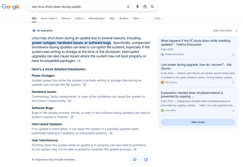Open source link icon under Interrupted Updates
Image resolution: width=243 pixels, height=167 pixels.
[111, 133]
